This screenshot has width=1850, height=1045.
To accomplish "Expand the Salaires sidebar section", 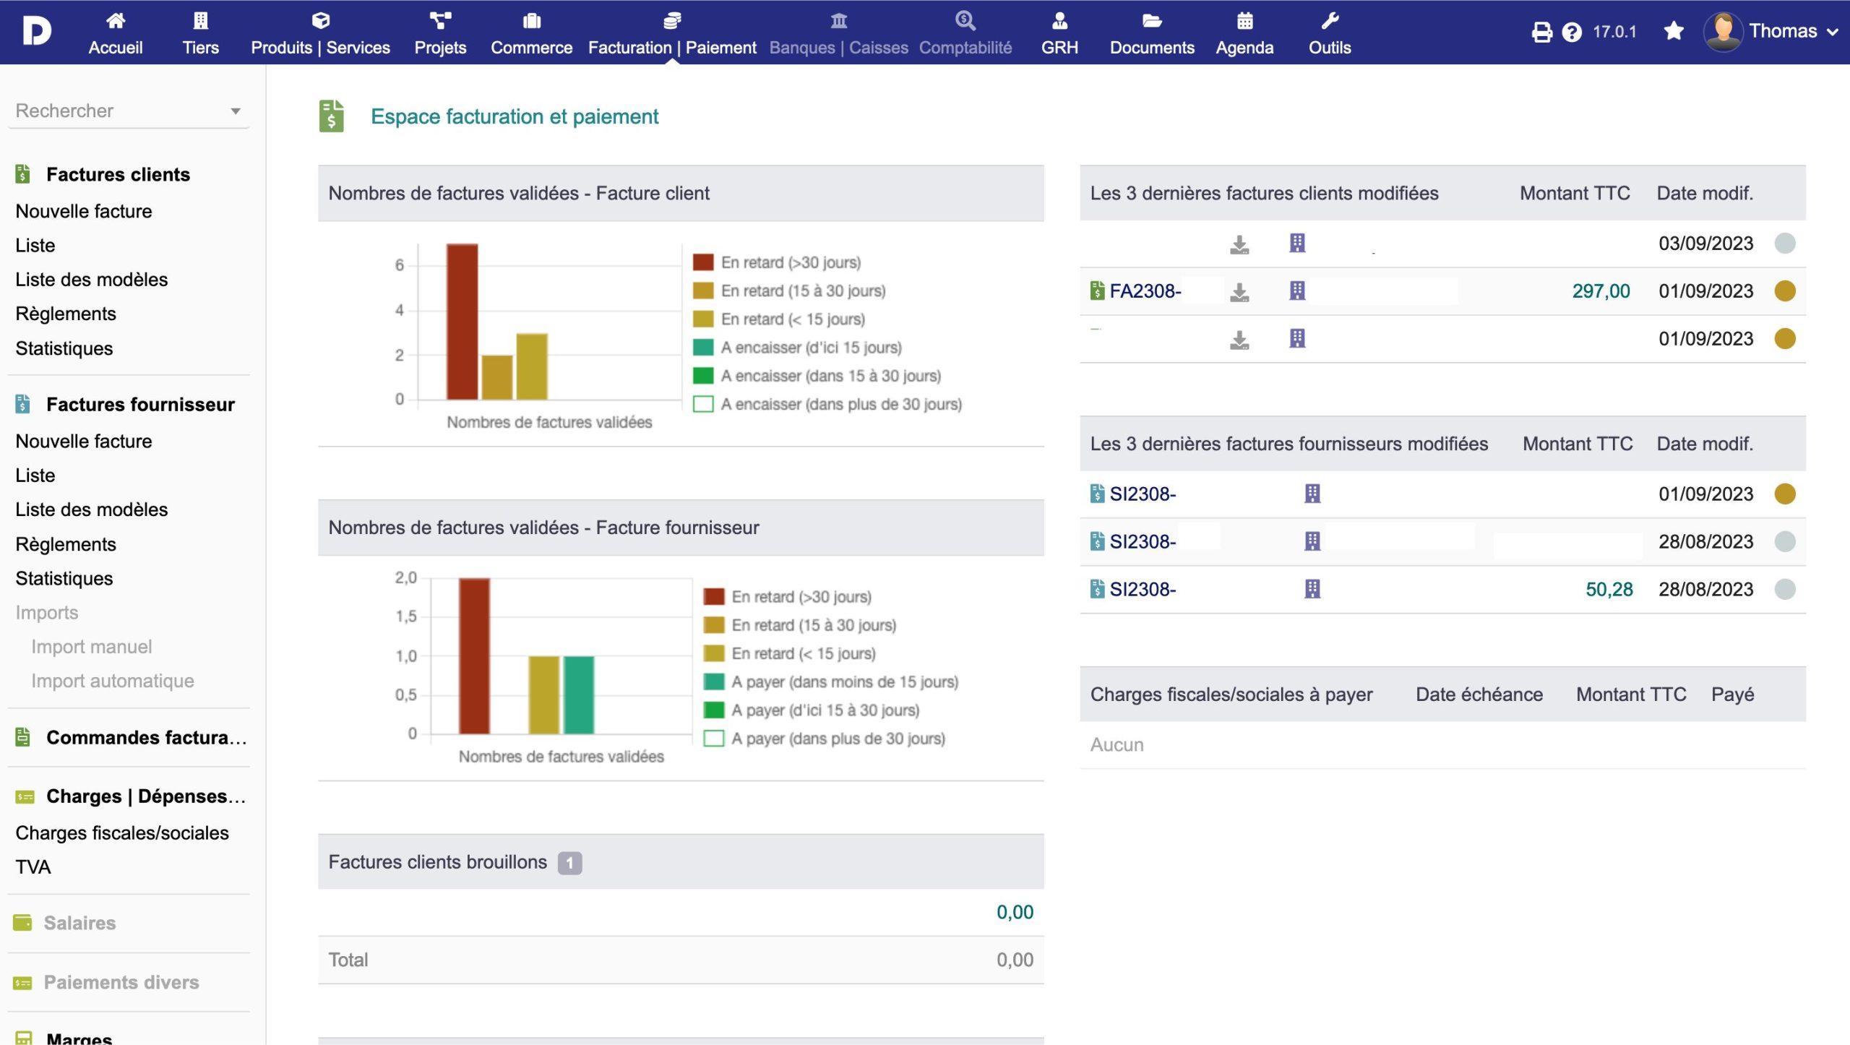I will pos(79,923).
